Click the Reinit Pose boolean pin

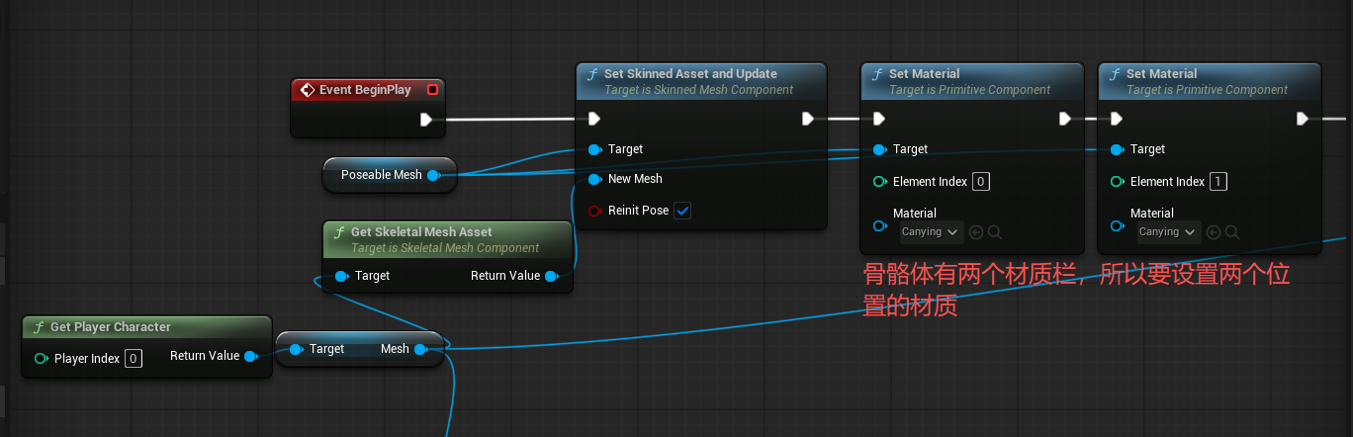[x=594, y=211]
